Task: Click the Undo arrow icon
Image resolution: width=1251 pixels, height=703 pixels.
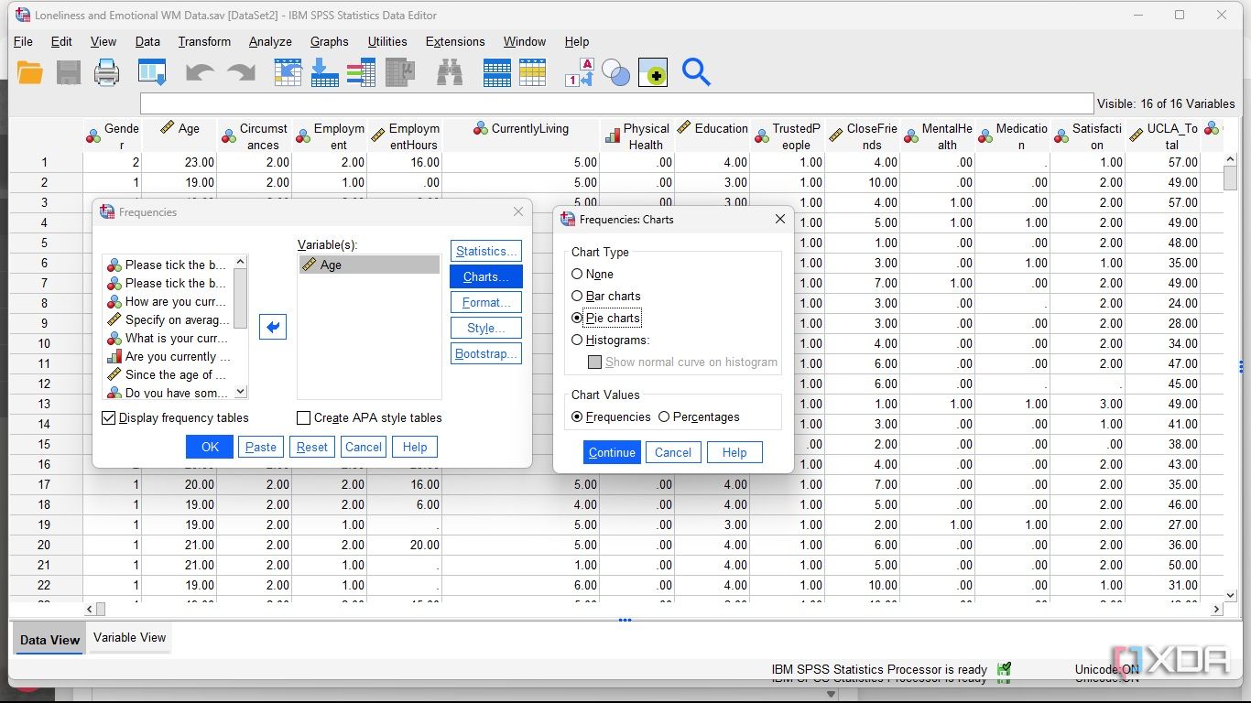Action: [200, 72]
